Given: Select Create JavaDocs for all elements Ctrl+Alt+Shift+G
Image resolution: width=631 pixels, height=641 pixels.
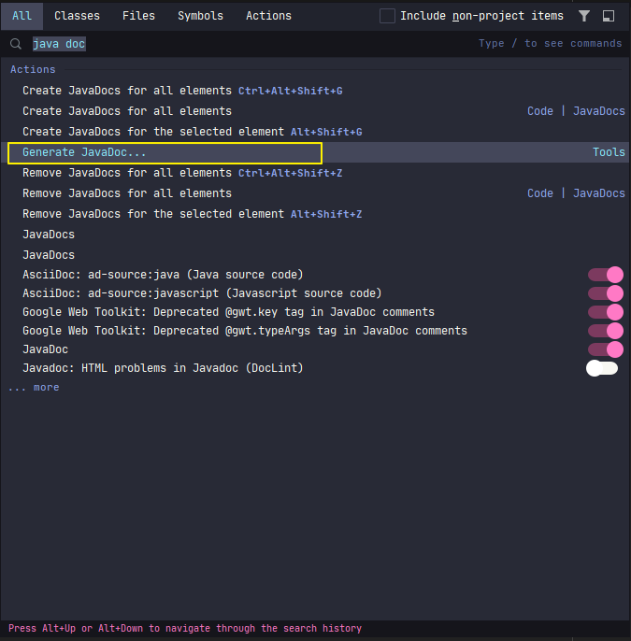Looking at the screenshot, I should pos(315,91).
